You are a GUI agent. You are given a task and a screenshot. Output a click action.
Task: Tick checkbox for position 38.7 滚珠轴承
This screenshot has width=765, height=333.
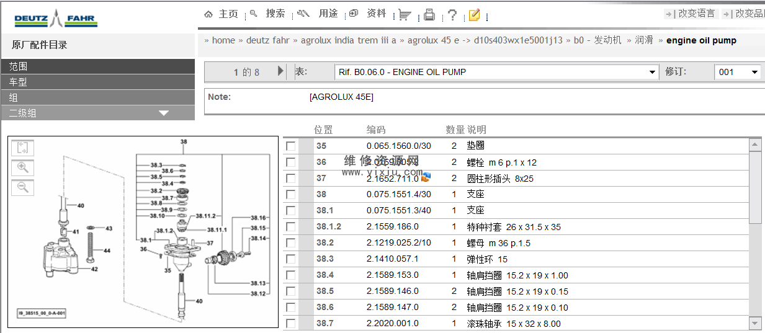(x=290, y=323)
